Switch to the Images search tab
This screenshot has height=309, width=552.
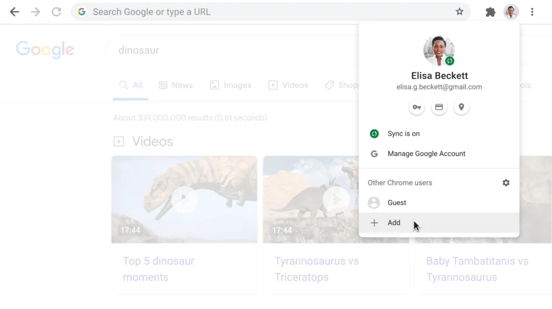[230, 86]
